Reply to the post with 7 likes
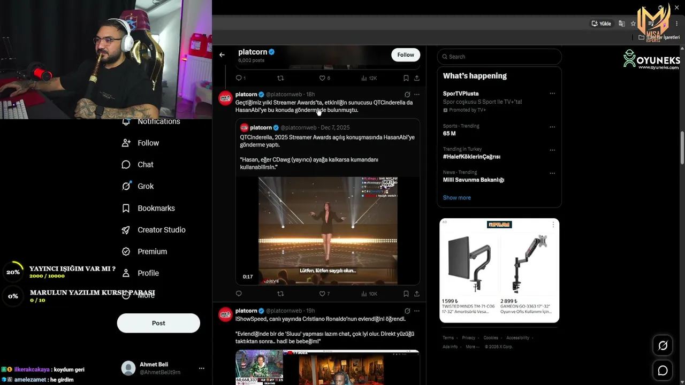 pyautogui.click(x=239, y=294)
